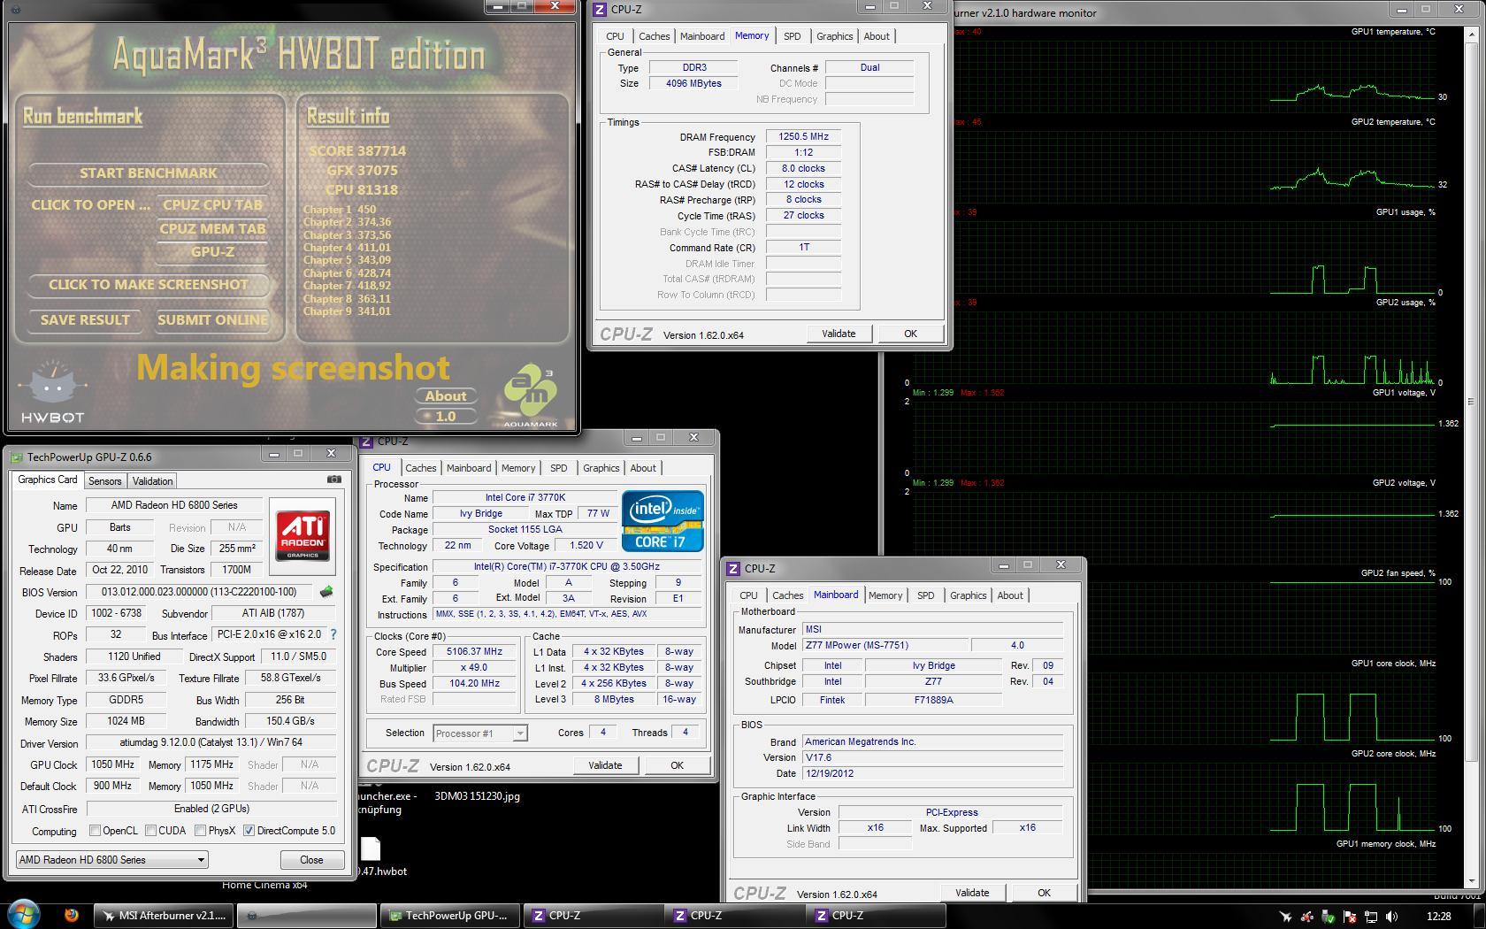The height and width of the screenshot is (929, 1486).
Task: Click GPU-Z title bar app icon
Action: point(17,457)
